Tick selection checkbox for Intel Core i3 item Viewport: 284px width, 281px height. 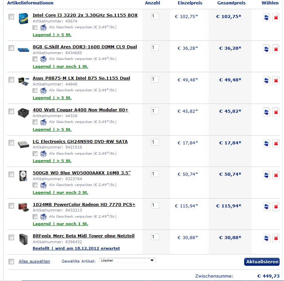pos(11,17)
